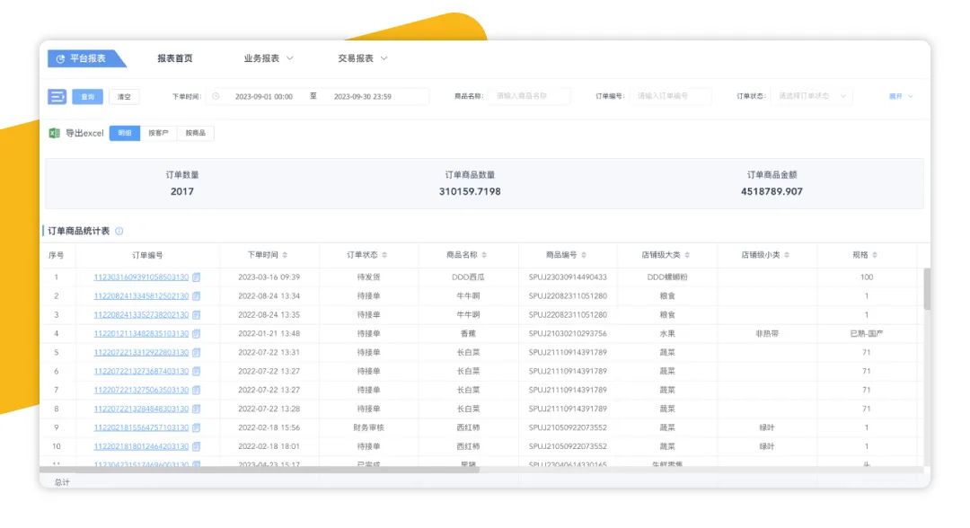The image size is (970, 528).
Task: Focus the 订单编号 input field
Action: pyautogui.click(x=670, y=96)
